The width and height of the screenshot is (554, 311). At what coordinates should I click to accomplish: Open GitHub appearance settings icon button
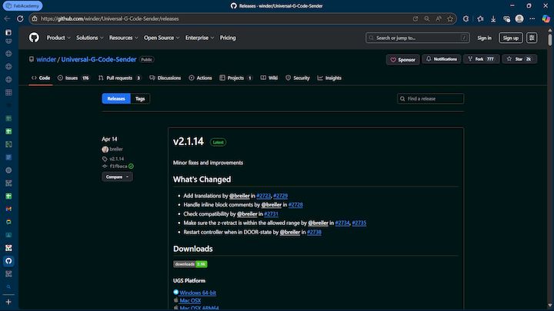[532, 38]
